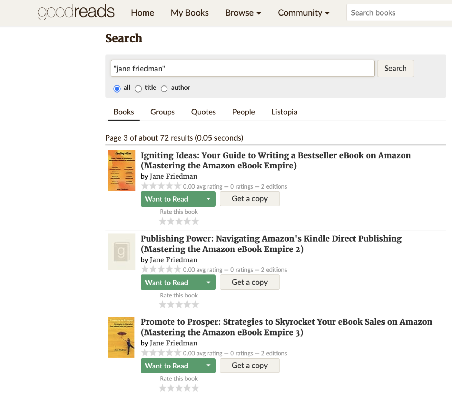This screenshot has width=452, height=397.
Task: Click Jane Friedman author link under Publishing Power
Action: tap(173, 260)
